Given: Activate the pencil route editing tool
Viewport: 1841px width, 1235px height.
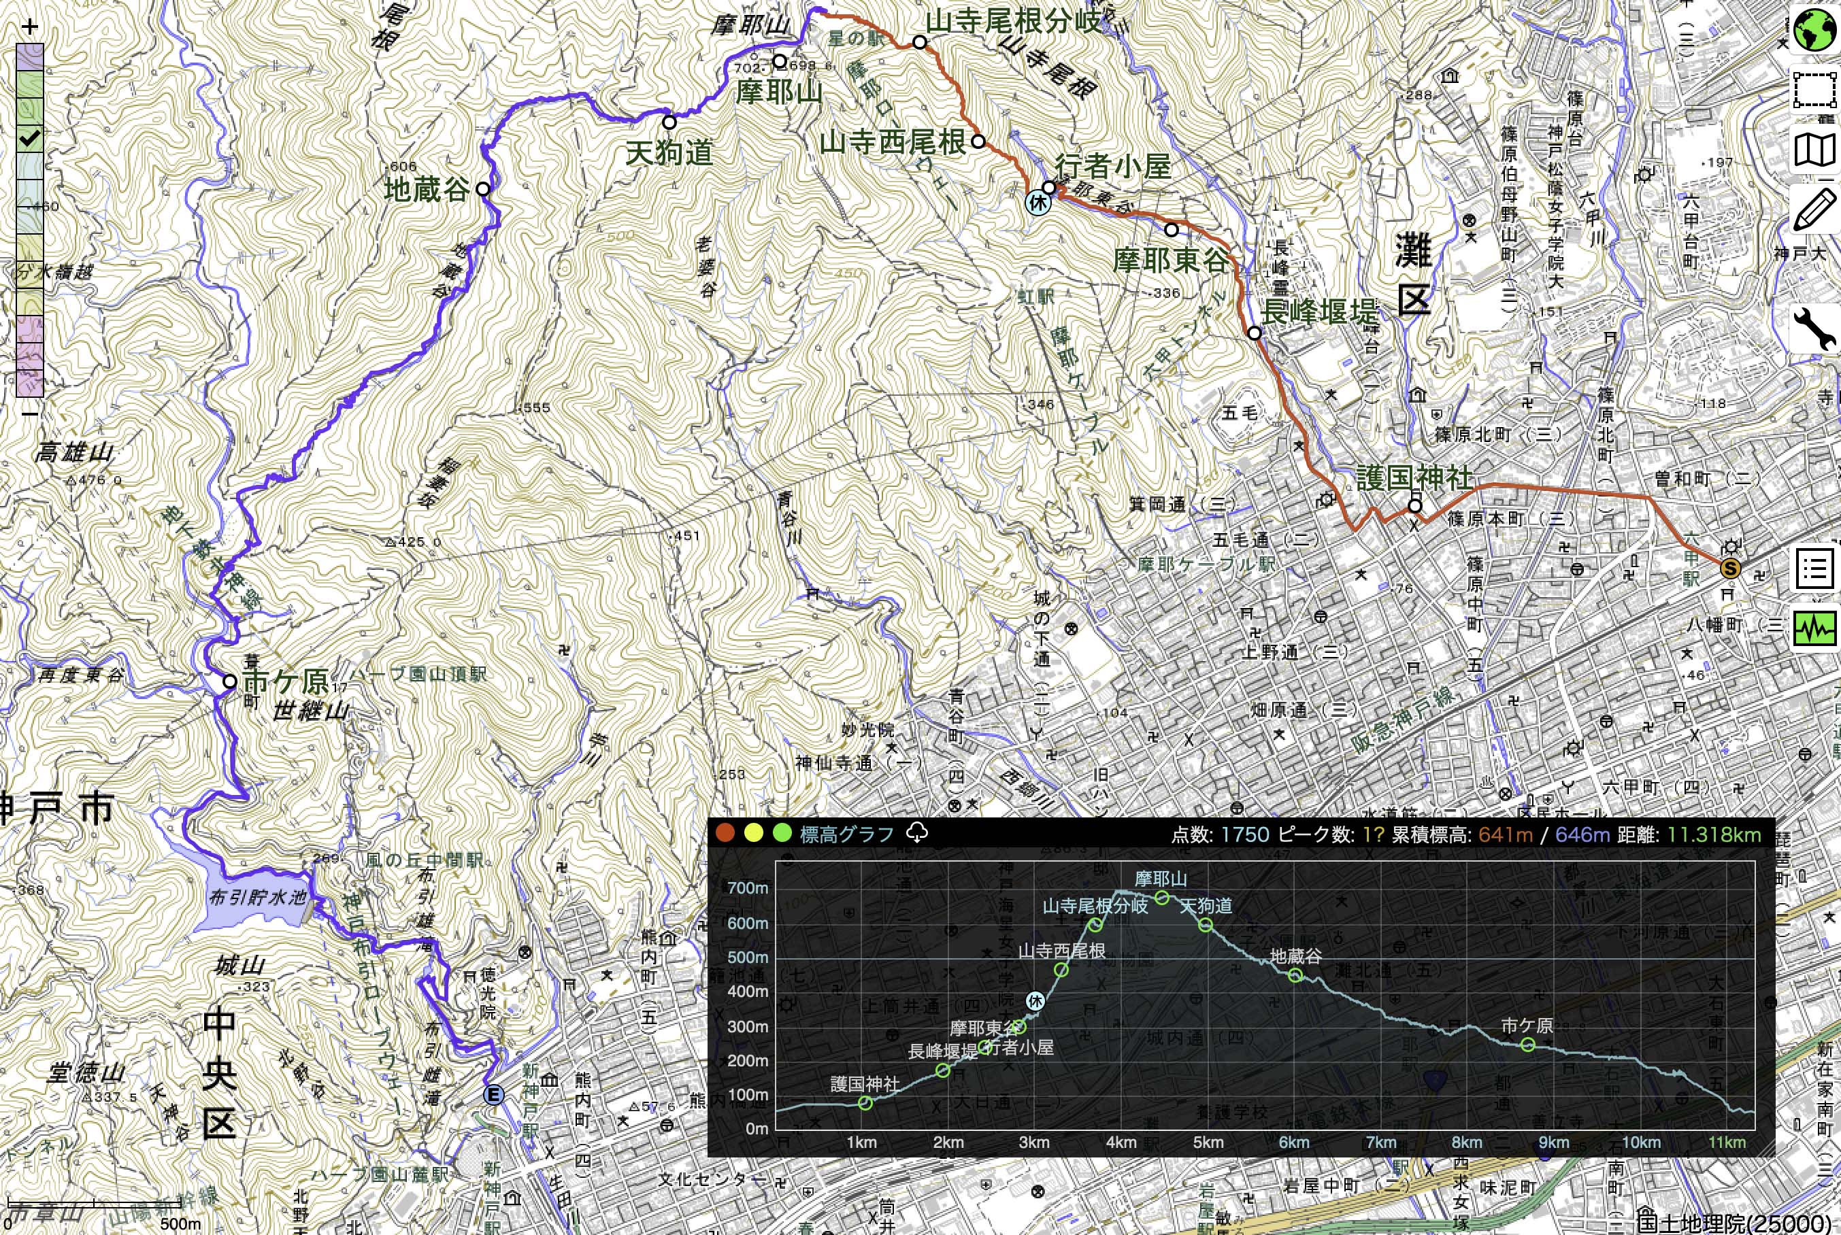Looking at the screenshot, I should [x=1816, y=209].
